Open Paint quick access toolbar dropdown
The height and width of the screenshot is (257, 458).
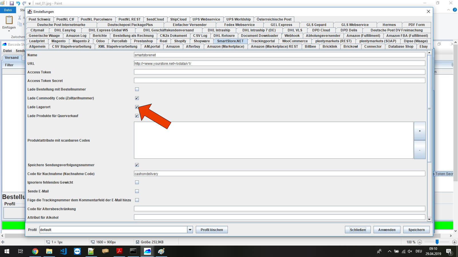pyautogui.click(x=29, y=4)
